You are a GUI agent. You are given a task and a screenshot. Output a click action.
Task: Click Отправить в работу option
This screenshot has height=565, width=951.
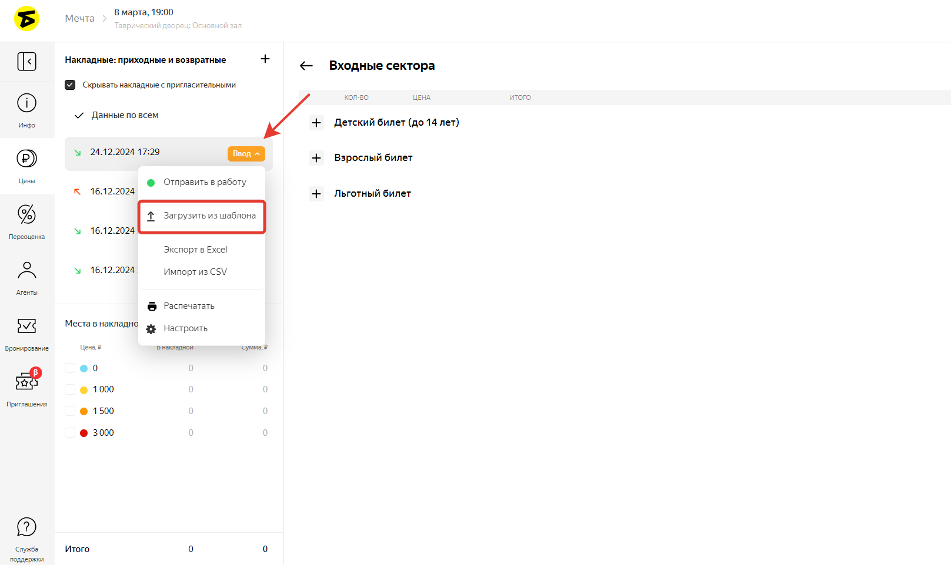pyautogui.click(x=205, y=182)
